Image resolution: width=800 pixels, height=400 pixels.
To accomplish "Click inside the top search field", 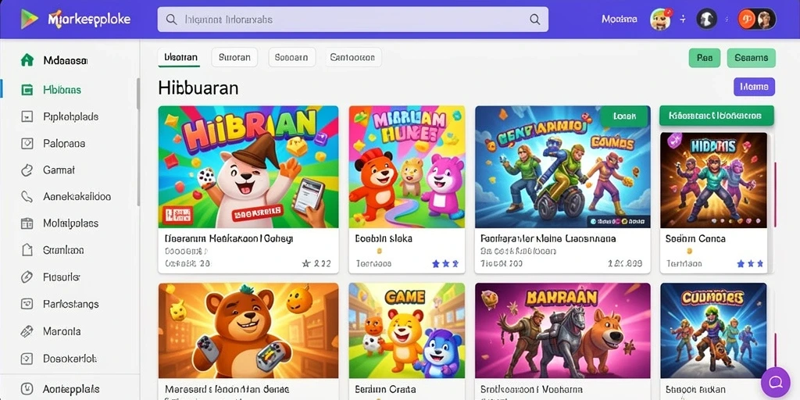I will tap(352, 20).
